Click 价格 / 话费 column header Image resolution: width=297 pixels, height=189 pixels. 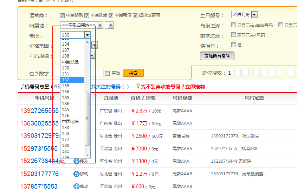[x=143, y=98]
